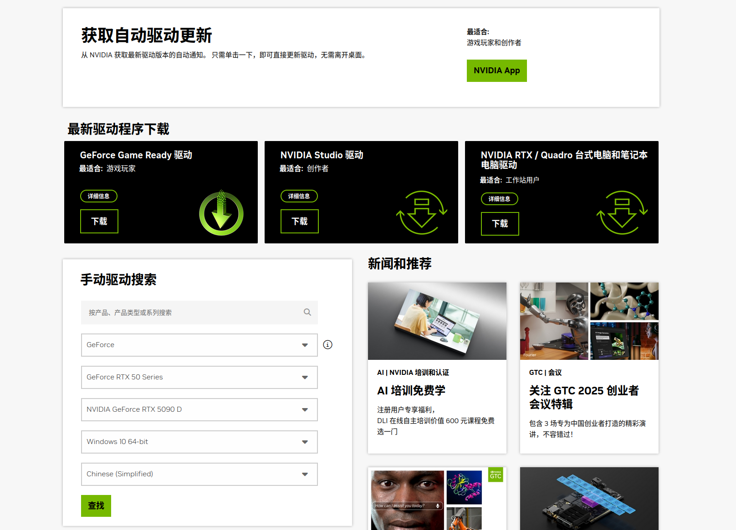Click the 包含 3 场专为中国创业者 description text
The image size is (736, 530).
pyautogui.click(x=588, y=429)
